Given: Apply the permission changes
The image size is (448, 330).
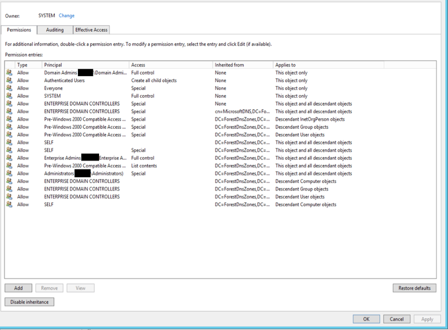Looking at the screenshot, I should pos(427,319).
